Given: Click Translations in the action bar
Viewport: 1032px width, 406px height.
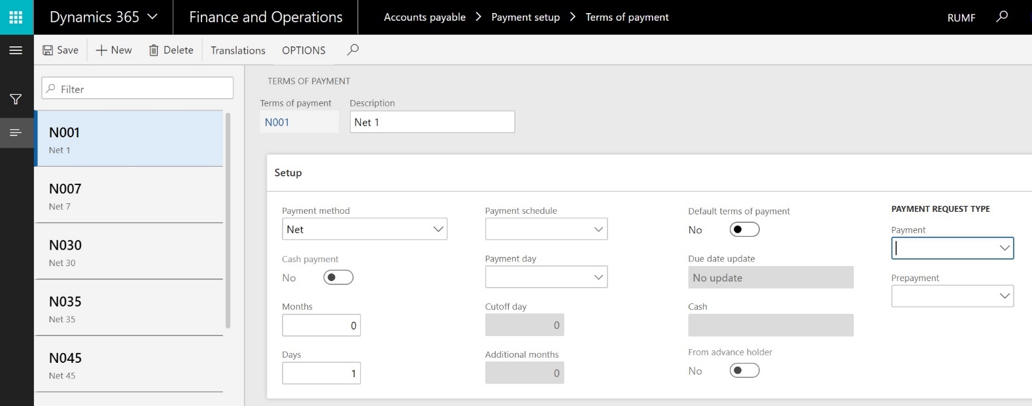Looking at the screenshot, I should (x=238, y=50).
